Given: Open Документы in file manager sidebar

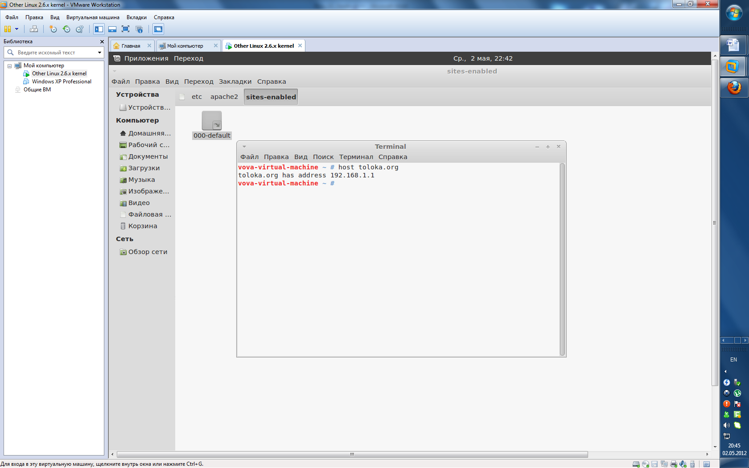Looking at the screenshot, I should 144,156.
